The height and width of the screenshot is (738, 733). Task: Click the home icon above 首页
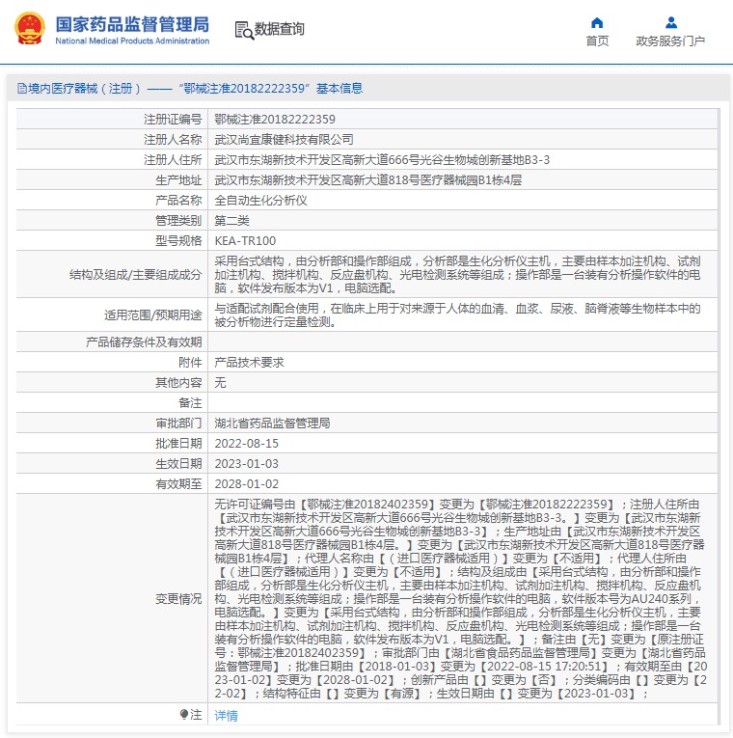(x=597, y=22)
